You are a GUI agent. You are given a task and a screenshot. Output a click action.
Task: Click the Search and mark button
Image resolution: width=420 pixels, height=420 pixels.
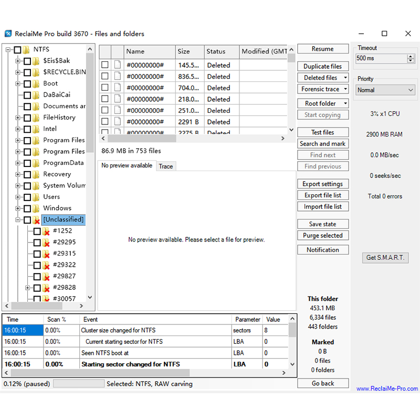pos(323,143)
